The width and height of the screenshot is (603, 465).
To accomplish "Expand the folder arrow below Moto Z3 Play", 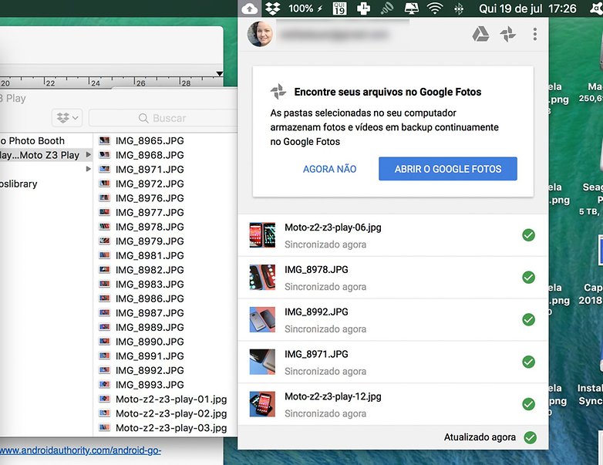I will coord(89,169).
